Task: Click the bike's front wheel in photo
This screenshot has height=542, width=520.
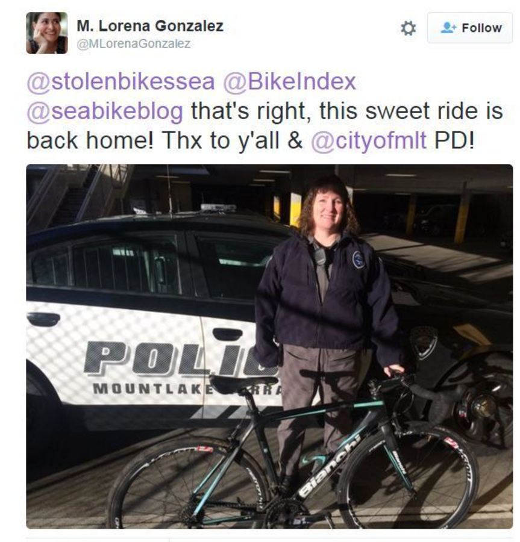Action: pyautogui.click(x=408, y=479)
